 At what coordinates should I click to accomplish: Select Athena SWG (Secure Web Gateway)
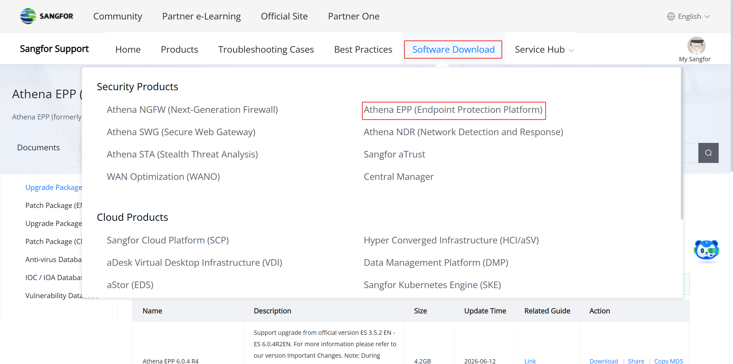[x=181, y=132]
